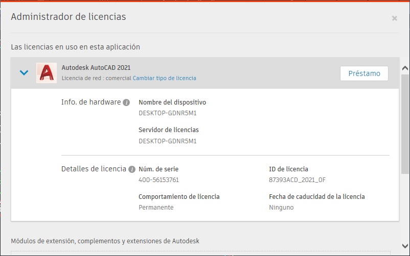The height and width of the screenshot is (256, 410).
Task: Click the AutoCAD red A logo icon
Action: 47,73
